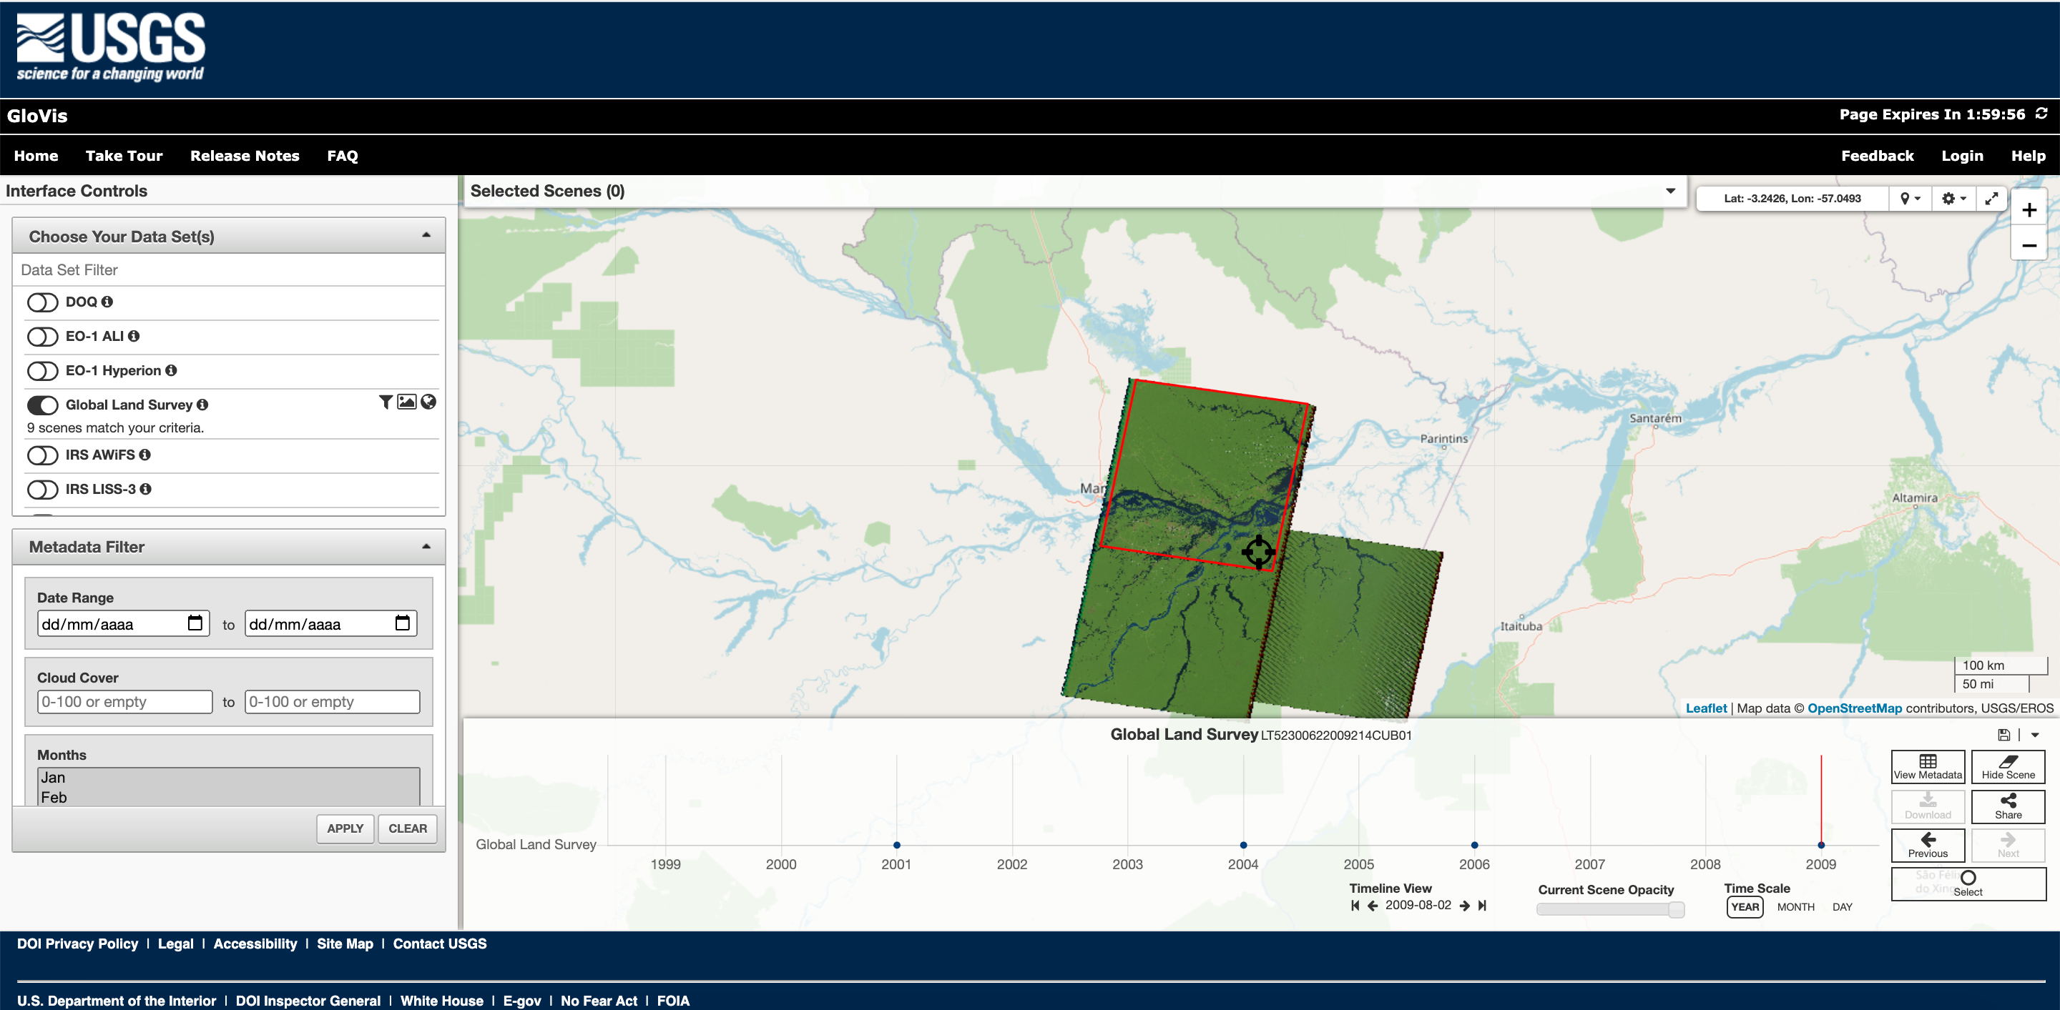This screenshot has width=2060, height=1010.
Task: Toggle fullscreen map expand icon
Action: pos(1991,198)
